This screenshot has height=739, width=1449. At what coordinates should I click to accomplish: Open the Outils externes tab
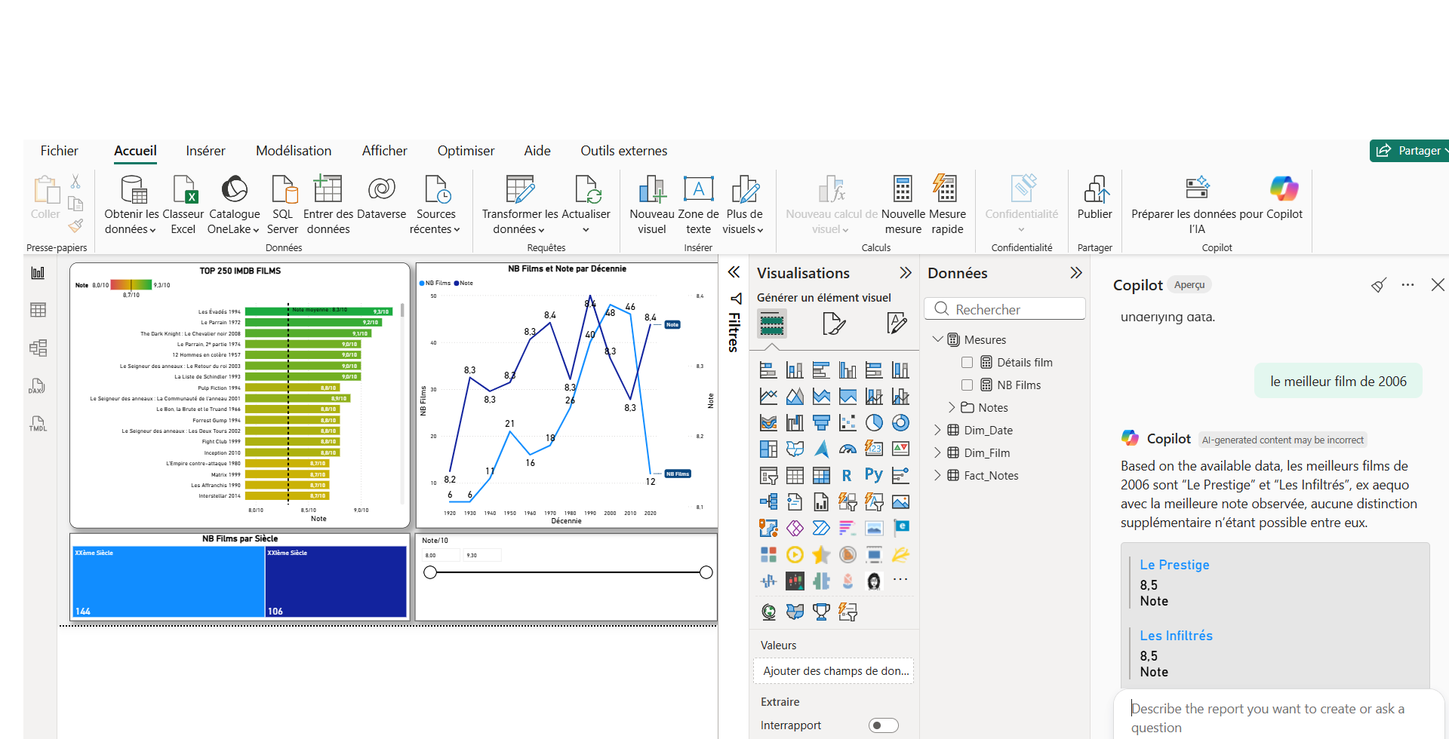(x=623, y=151)
